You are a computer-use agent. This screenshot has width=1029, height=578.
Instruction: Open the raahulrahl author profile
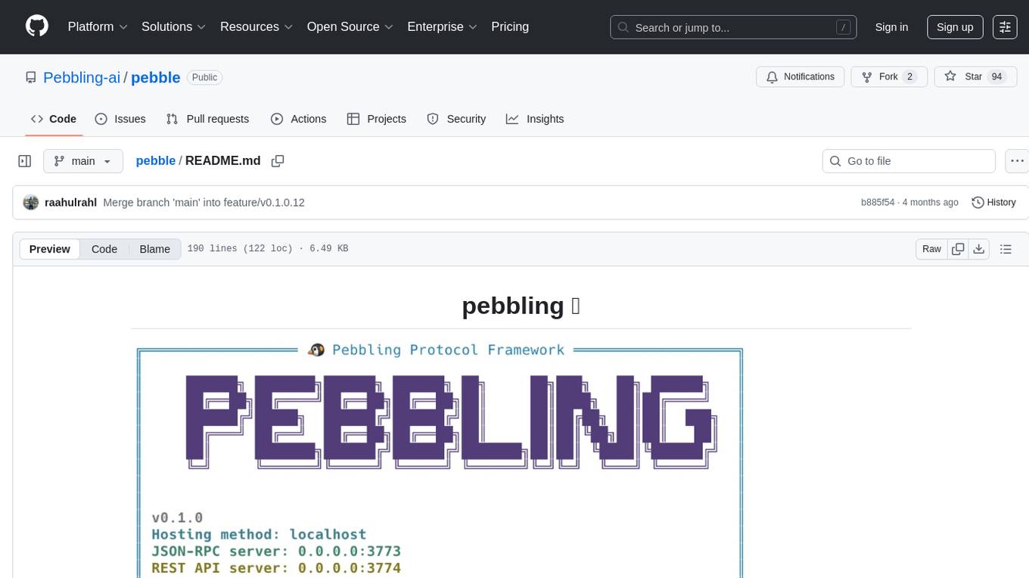coord(70,203)
